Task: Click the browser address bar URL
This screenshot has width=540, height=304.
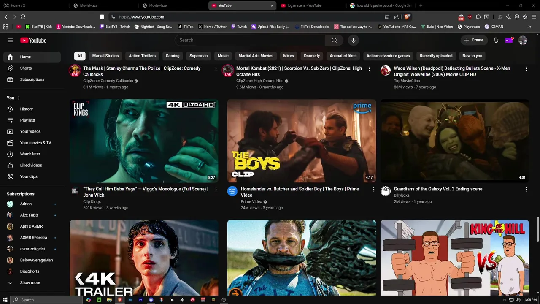Action: (142, 17)
